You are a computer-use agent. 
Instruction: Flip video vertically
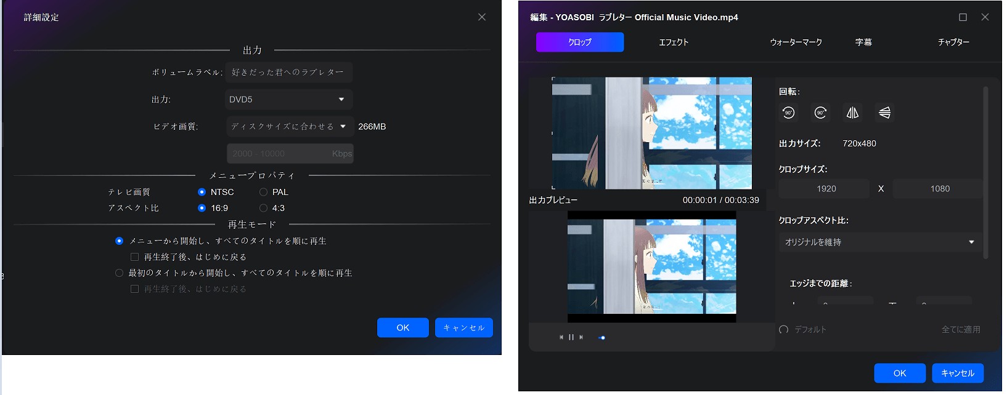click(884, 113)
